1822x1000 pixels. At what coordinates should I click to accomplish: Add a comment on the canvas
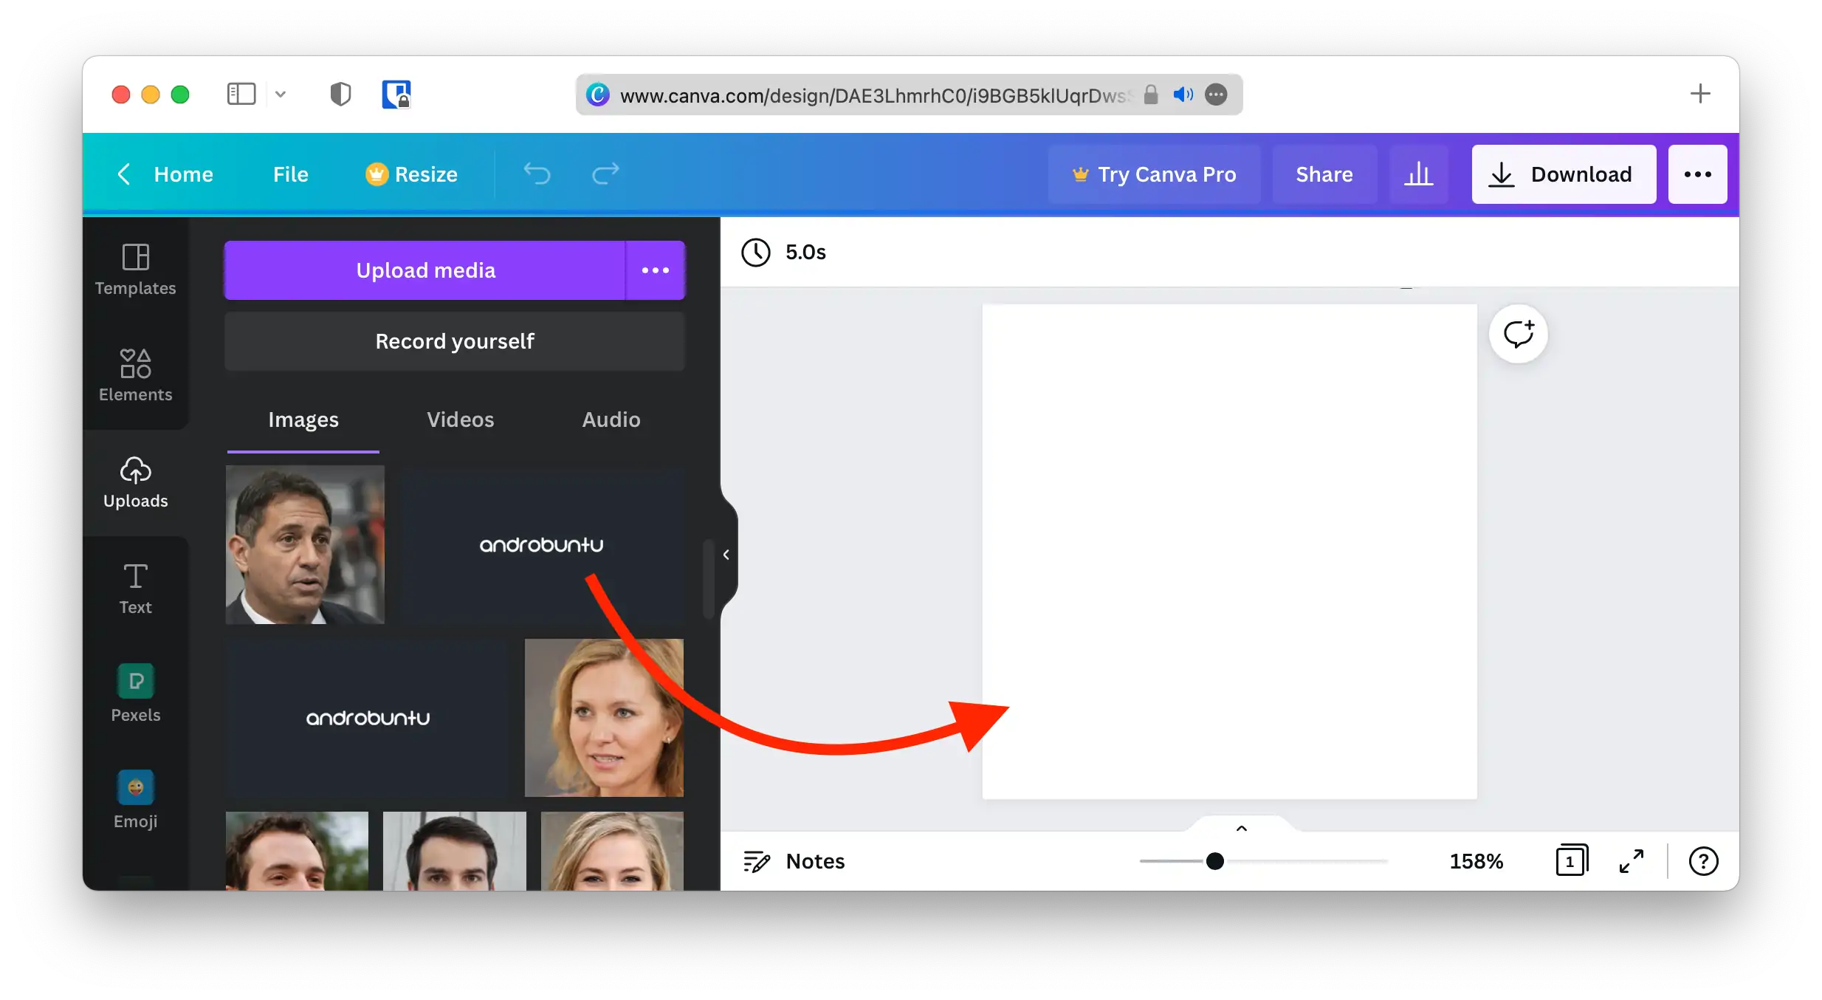[x=1519, y=335]
